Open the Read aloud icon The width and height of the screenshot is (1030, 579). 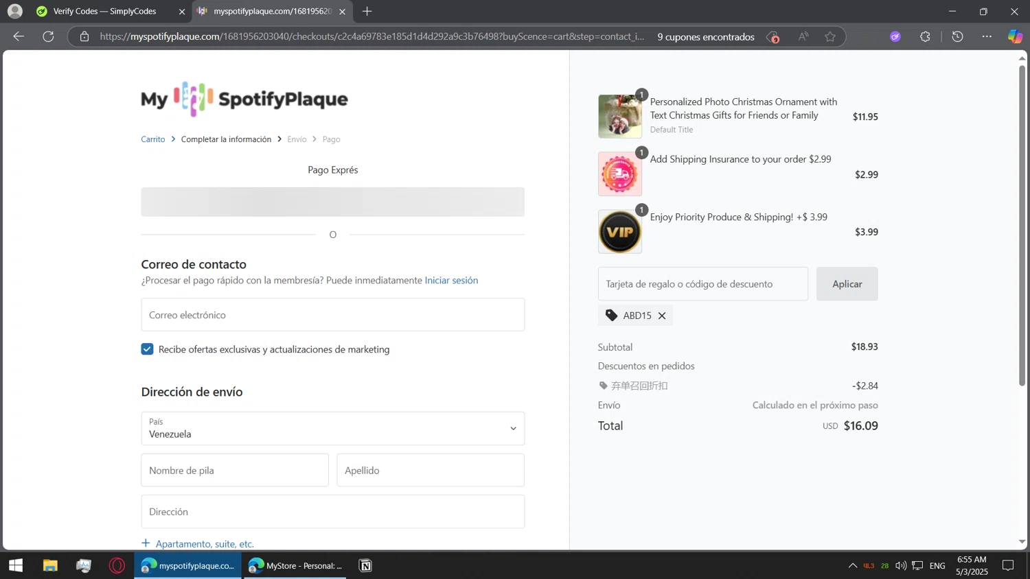click(x=803, y=36)
